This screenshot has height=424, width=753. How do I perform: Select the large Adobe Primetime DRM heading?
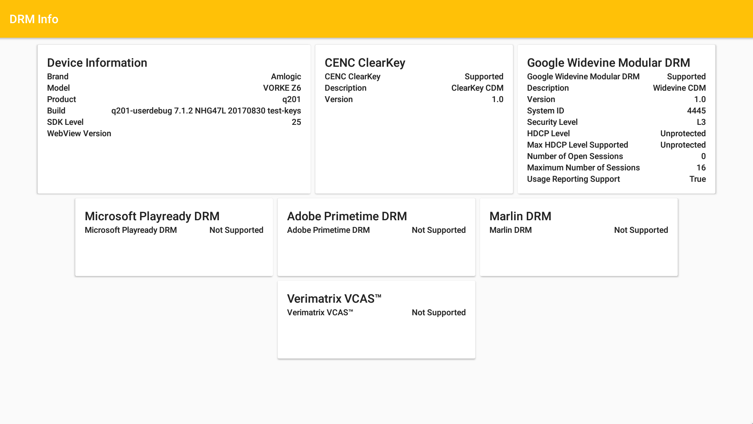point(347,216)
